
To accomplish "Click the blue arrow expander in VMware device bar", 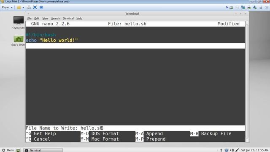I will click(x=227, y=7).
